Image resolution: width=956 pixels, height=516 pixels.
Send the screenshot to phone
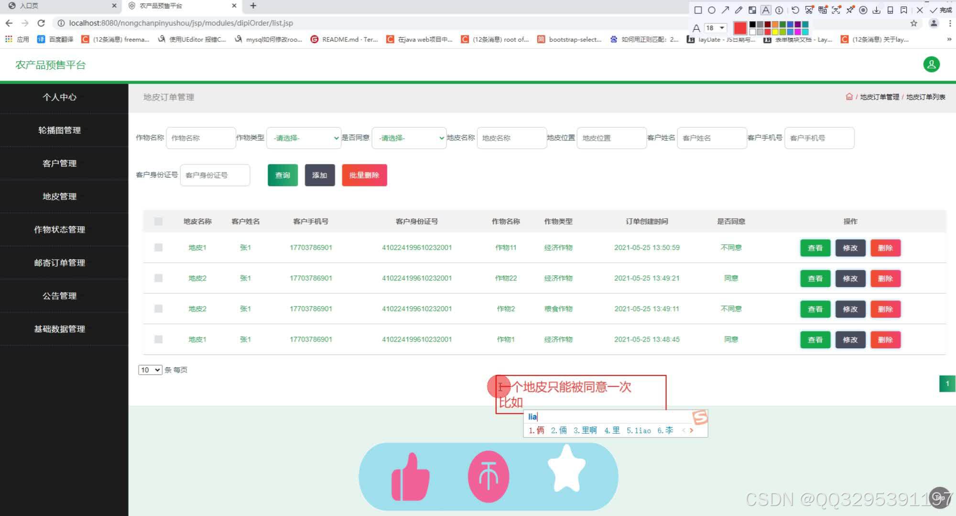(890, 10)
